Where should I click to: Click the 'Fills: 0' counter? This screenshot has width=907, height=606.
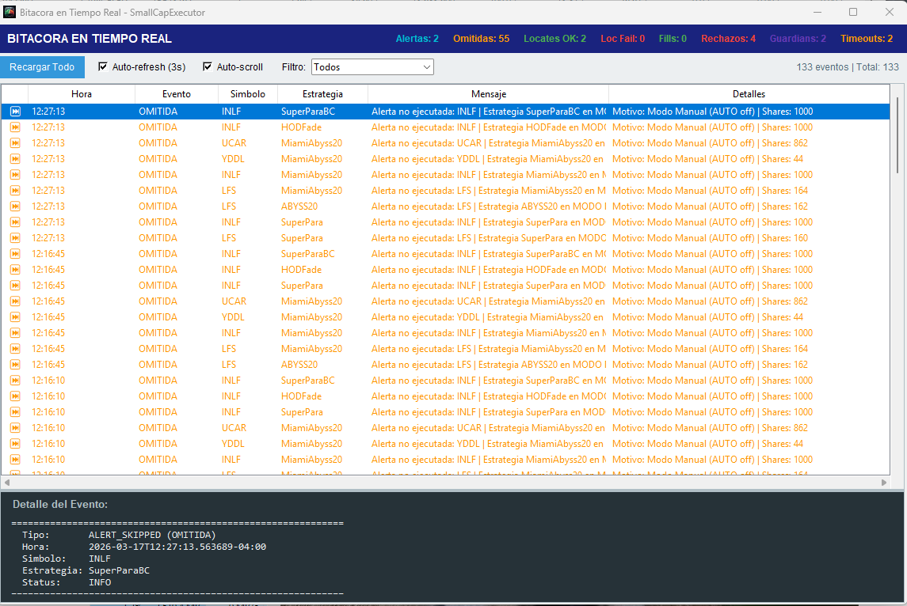pos(673,39)
